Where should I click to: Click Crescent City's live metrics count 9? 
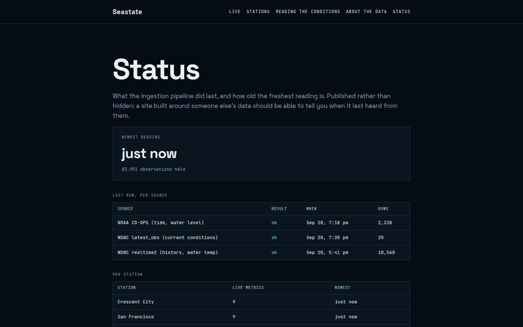tap(234, 302)
